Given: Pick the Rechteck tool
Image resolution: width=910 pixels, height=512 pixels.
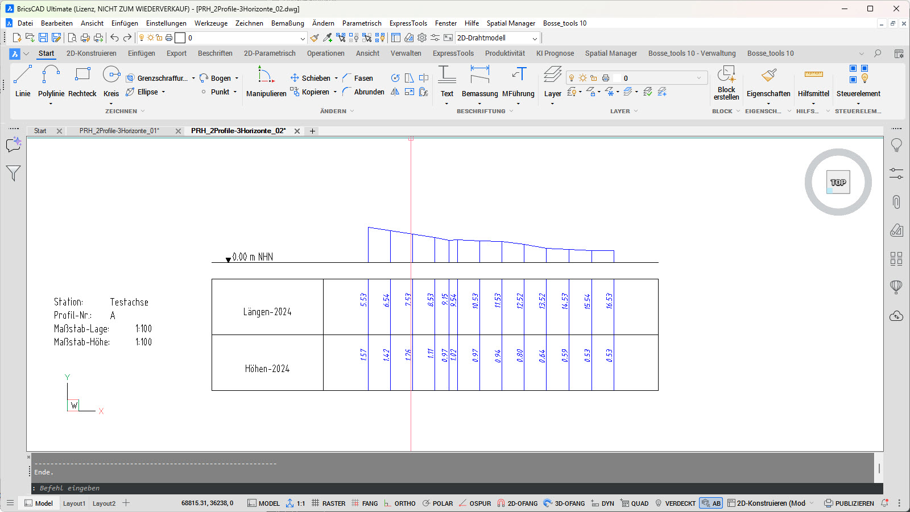Looking at the screenshot, I should pos(82,81).
